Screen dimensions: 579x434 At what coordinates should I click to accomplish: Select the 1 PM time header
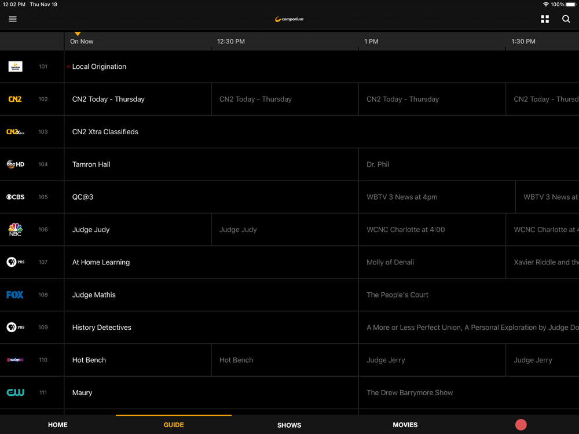371,41
